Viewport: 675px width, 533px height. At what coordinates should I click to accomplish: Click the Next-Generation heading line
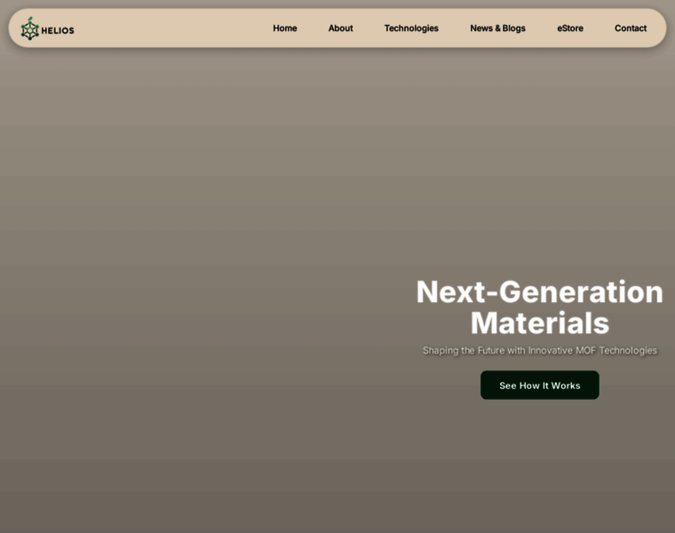pos(539,291)
